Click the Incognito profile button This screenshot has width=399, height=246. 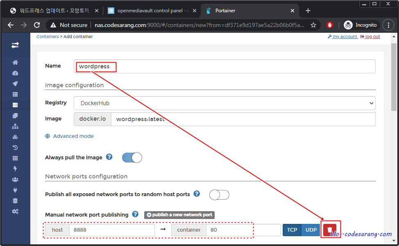pos(361,25)
